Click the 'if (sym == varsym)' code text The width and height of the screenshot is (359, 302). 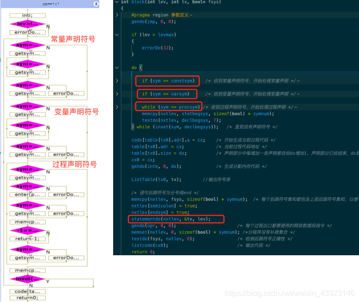[x=166, y=94]
